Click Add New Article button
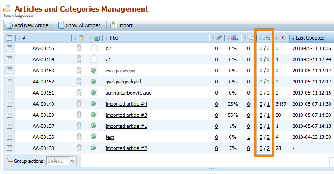334x174 pixels. [28, 25]
